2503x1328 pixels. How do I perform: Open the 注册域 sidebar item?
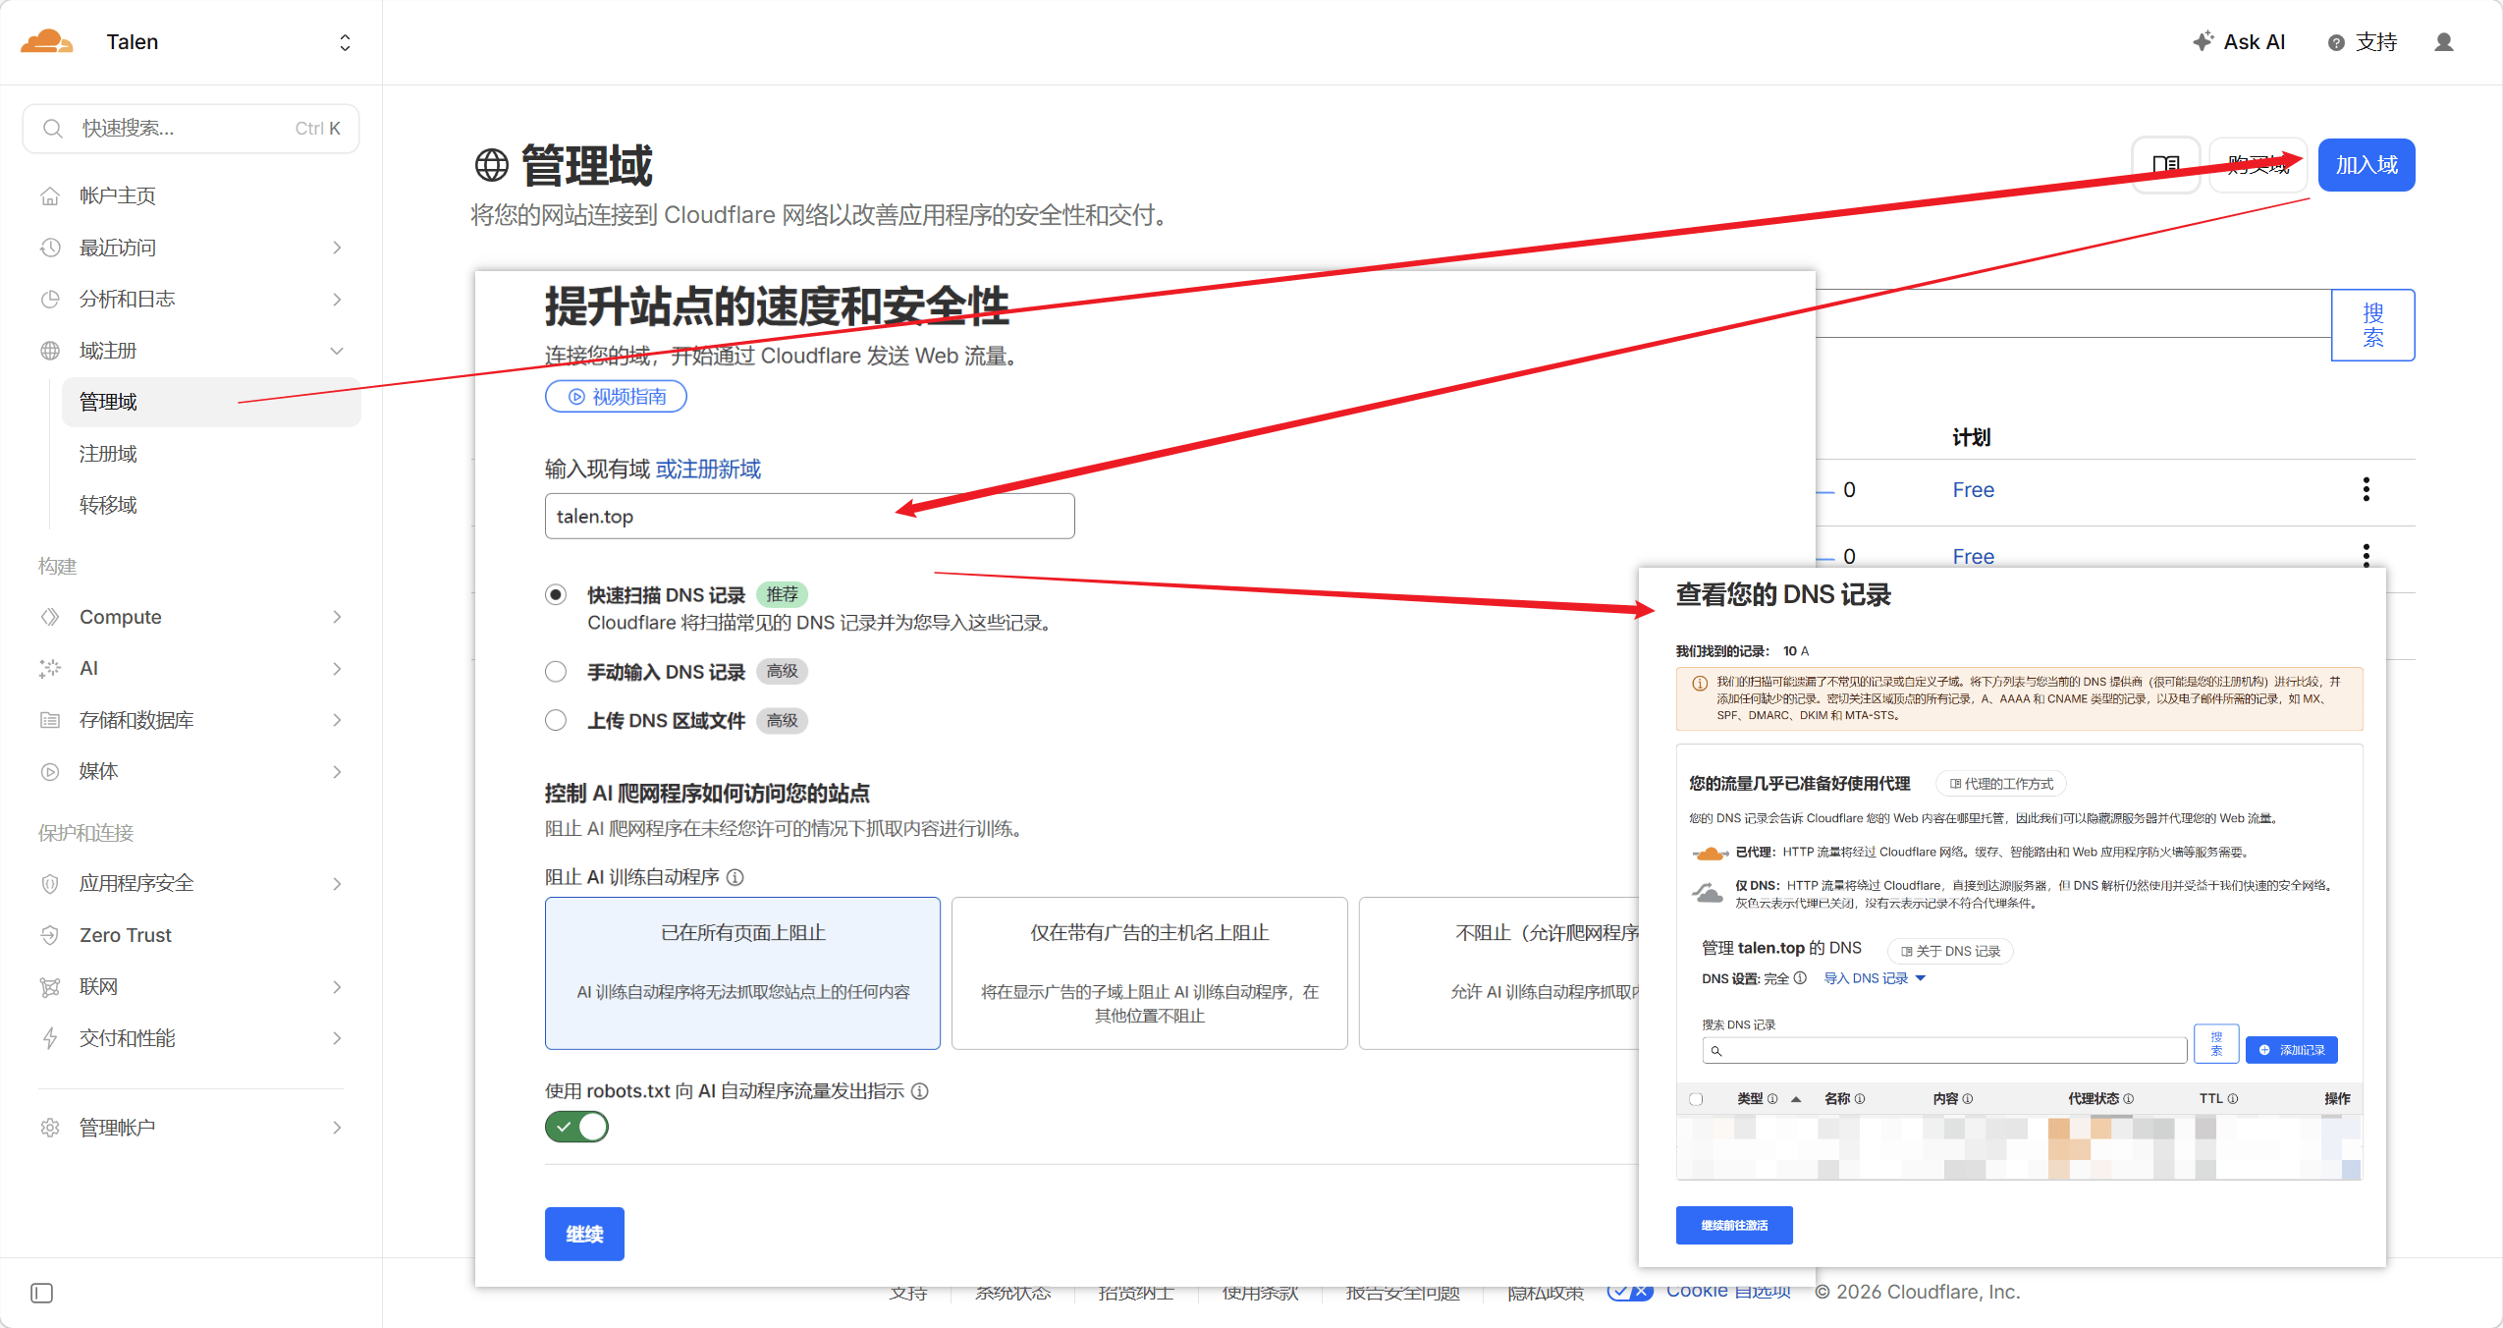[106, 453]
